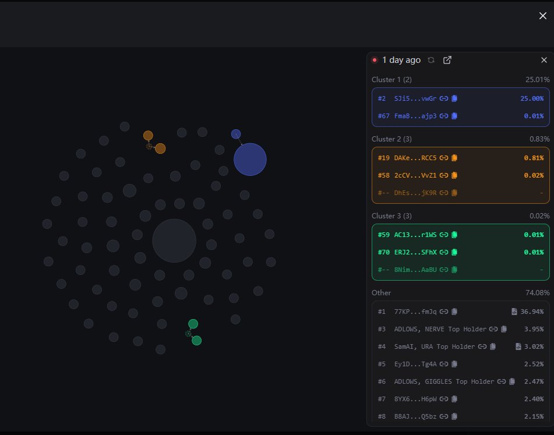The width and height of the screenshot is (554, 435).
Task: Open link icon for 77KP...fmJq
Action: [444, 312]
